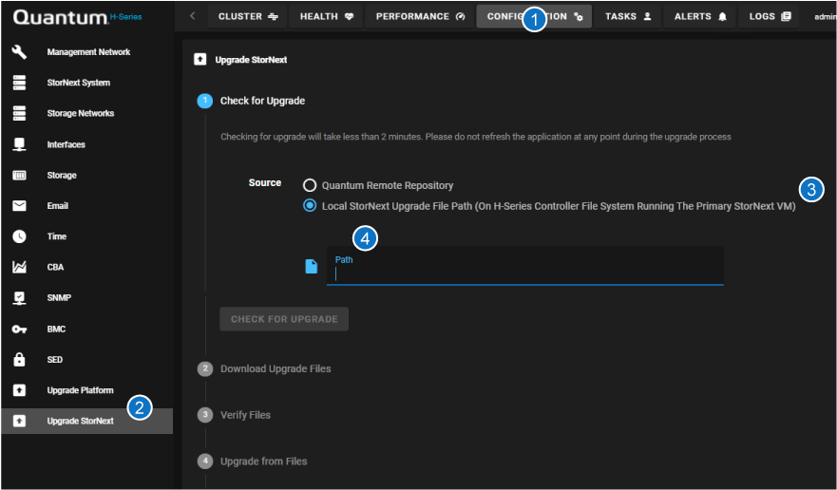Click step 3 Verify Files
The width and height of the screenshot is (837, 490).
coord(235,415)
